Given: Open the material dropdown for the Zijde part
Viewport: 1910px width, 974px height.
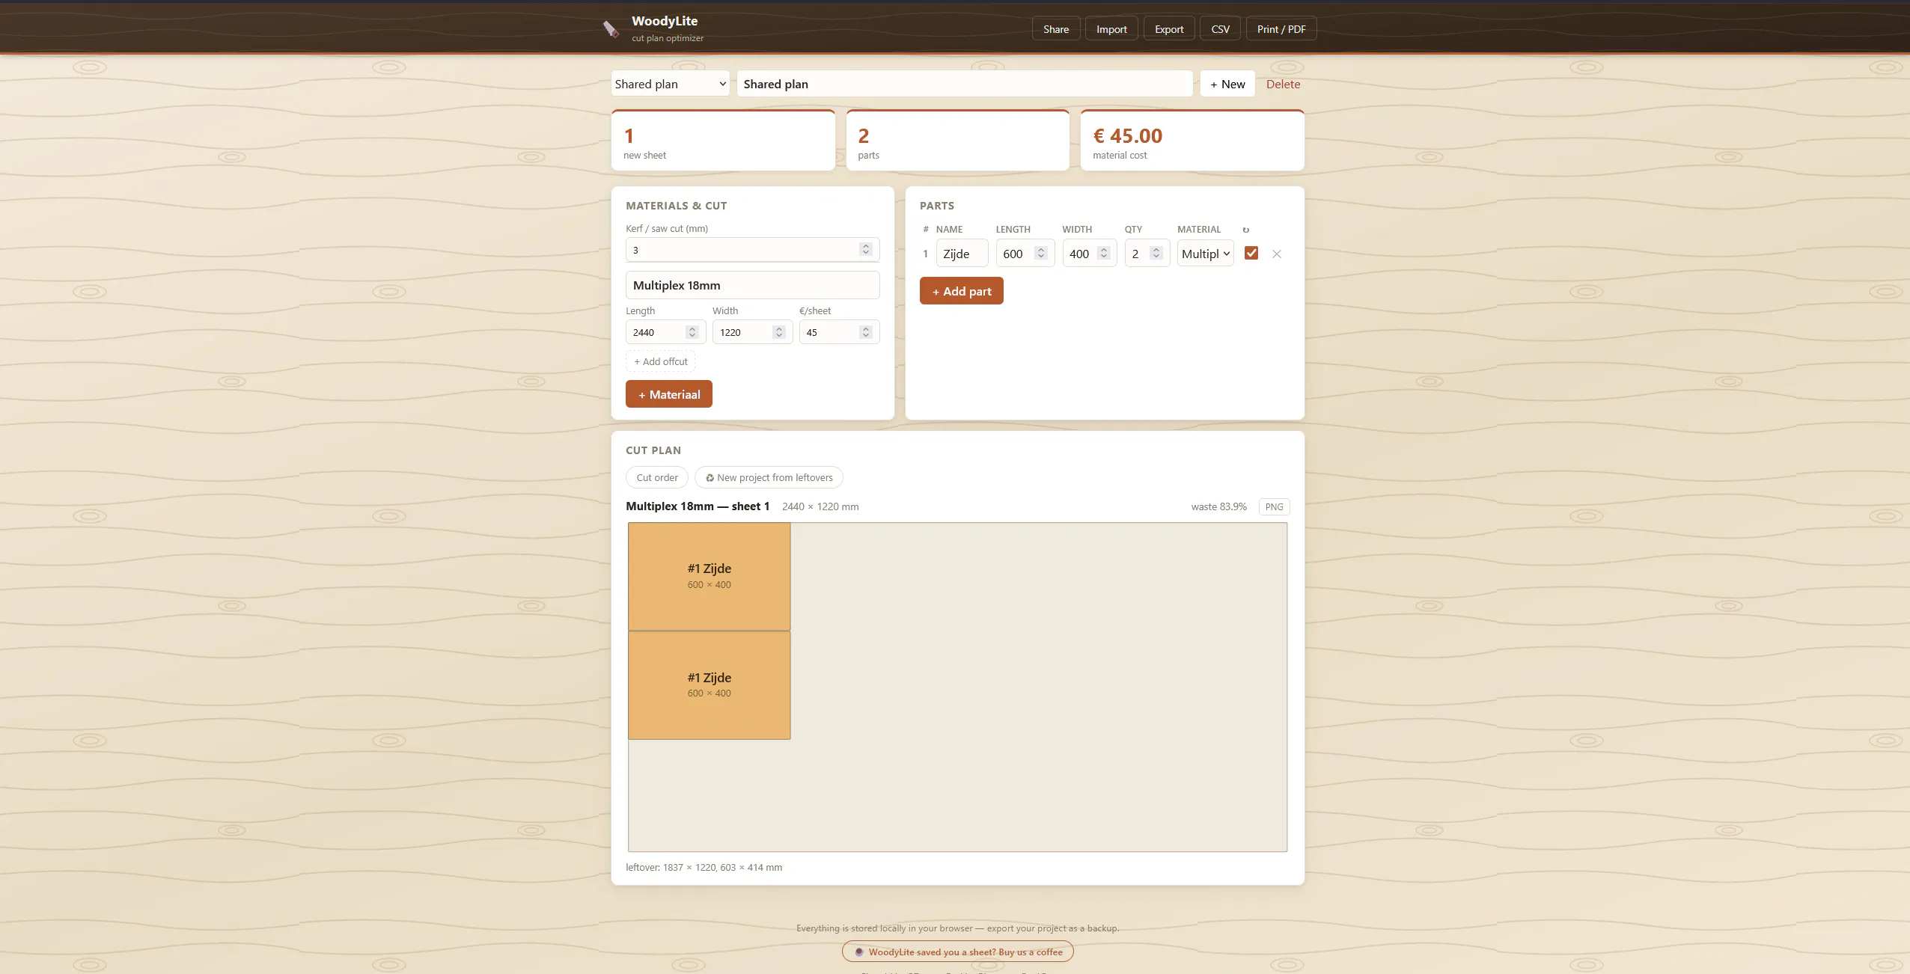Looking at the screenshot, I should pyautogui.click(x=1205, y=254).
